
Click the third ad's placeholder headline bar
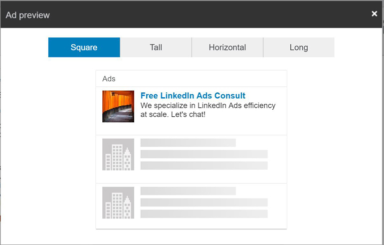pos(188,191)
